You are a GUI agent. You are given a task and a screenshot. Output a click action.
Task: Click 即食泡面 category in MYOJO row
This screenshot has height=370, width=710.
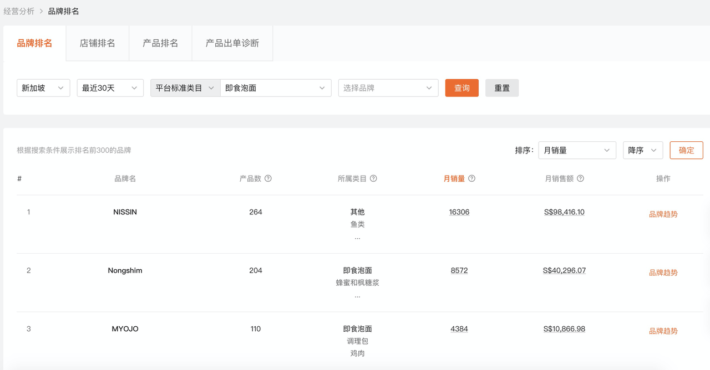pyautogui.click(x=358, y=329)
